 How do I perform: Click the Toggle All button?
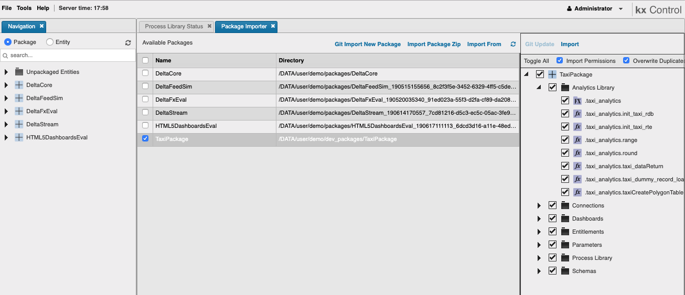click(537, 61)
